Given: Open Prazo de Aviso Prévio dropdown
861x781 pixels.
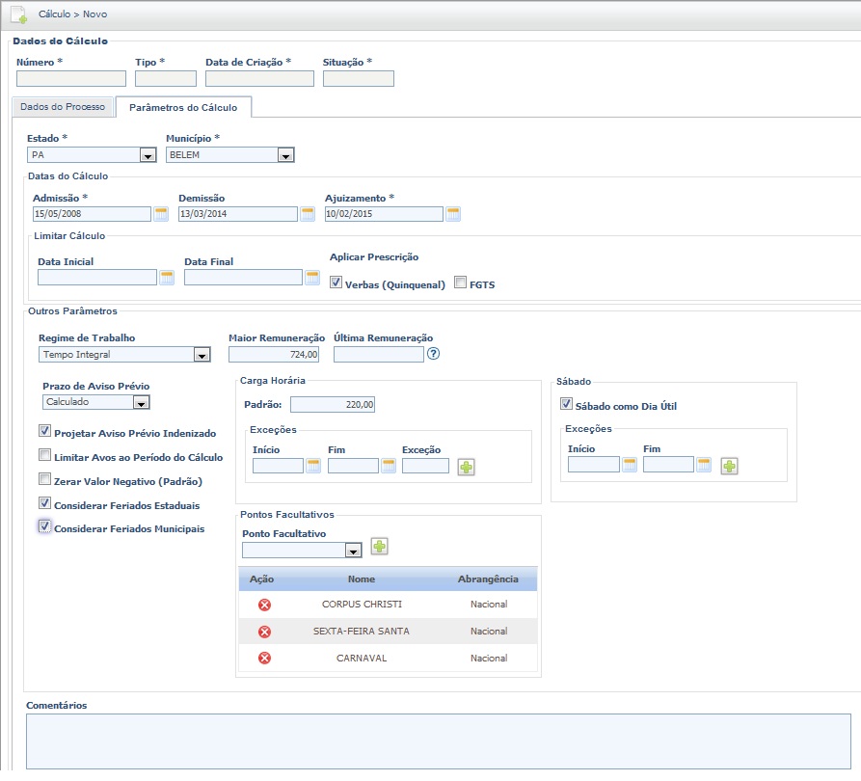Looking at the screenshot, I should pos(96,402).
